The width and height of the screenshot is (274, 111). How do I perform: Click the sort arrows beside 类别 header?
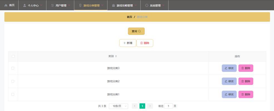click(116, 56)
